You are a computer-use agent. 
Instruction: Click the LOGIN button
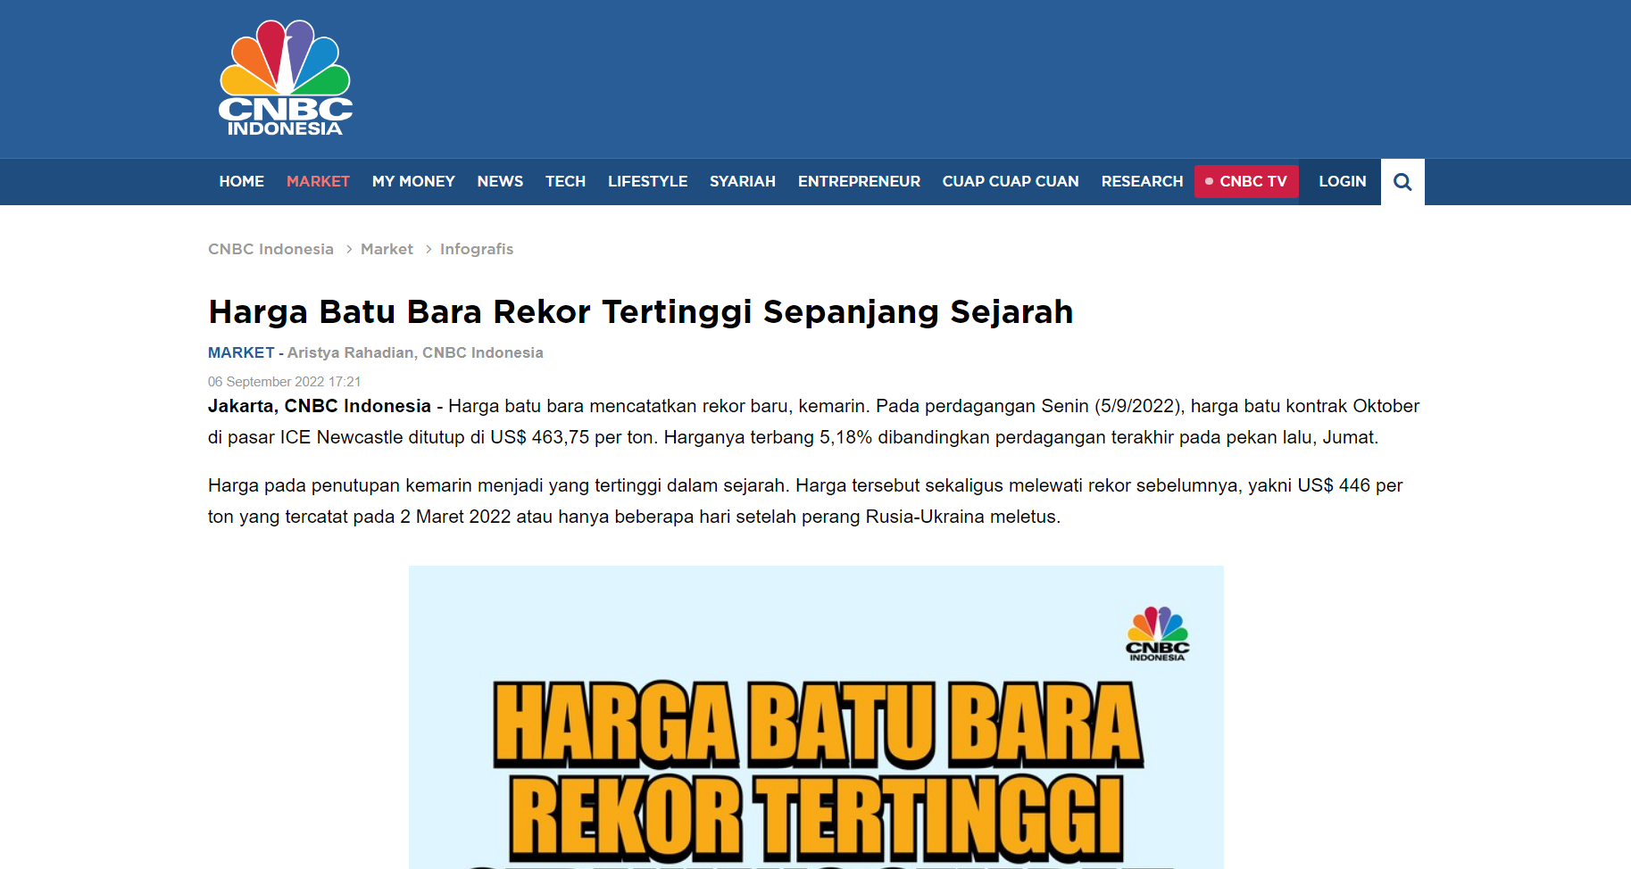(x=1342, y=181)
